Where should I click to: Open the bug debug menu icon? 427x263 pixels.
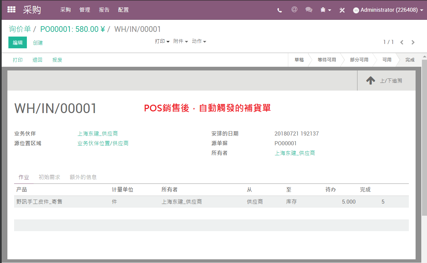(326, 10)
